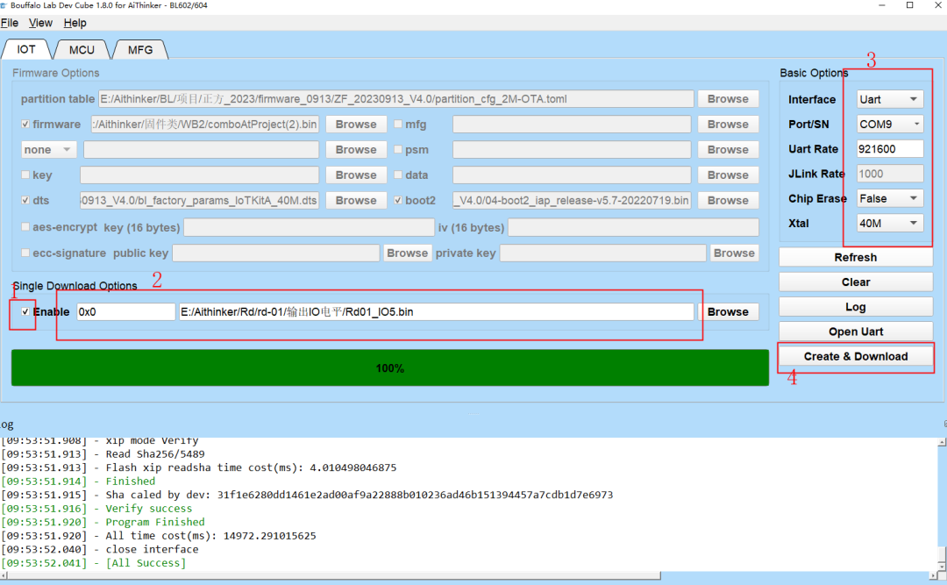Browse for the ecc private key
Screen dimensions: 947x585
pyautogui.click(x=734, y=253)
